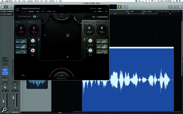Click rhythm 4 green sine LFO dial
This screenshot has height=114, width=183.
(102, 30)
